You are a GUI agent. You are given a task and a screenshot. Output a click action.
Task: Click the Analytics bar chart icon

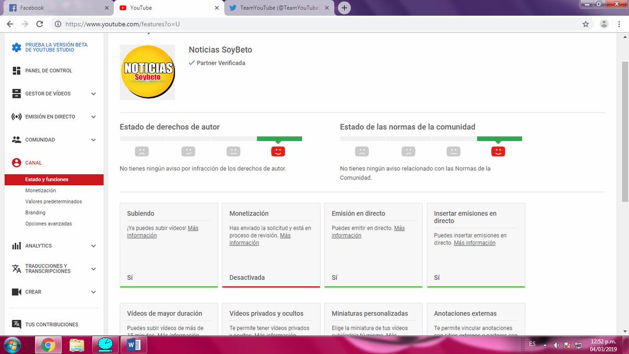(16, 246)
